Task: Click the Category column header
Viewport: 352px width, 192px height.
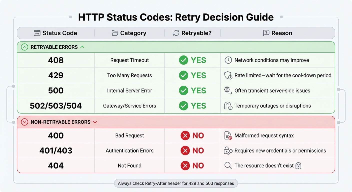Action: [129, 33]
